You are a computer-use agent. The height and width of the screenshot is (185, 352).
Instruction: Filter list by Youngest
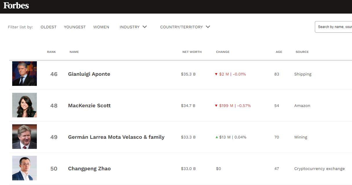[75, 27]
